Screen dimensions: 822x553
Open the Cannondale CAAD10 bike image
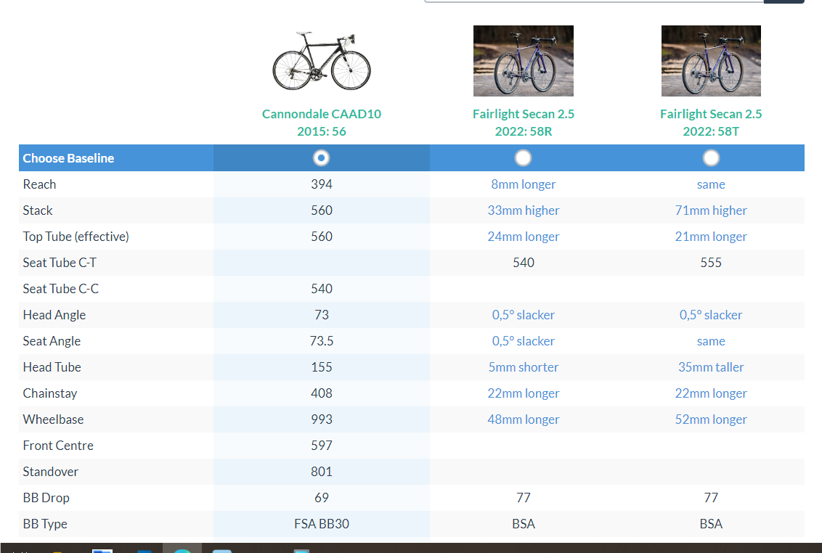pos(321,61)
